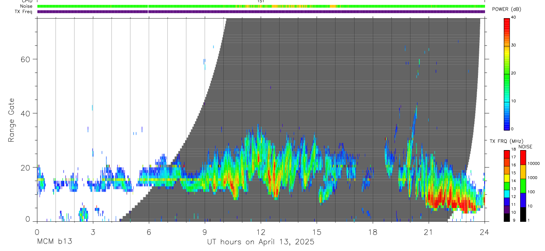This screenshot has width=545, height=251.
Task: Click the '12' value on TX FRQ legend
Action: pyautogui.click(x=513, y=197)
